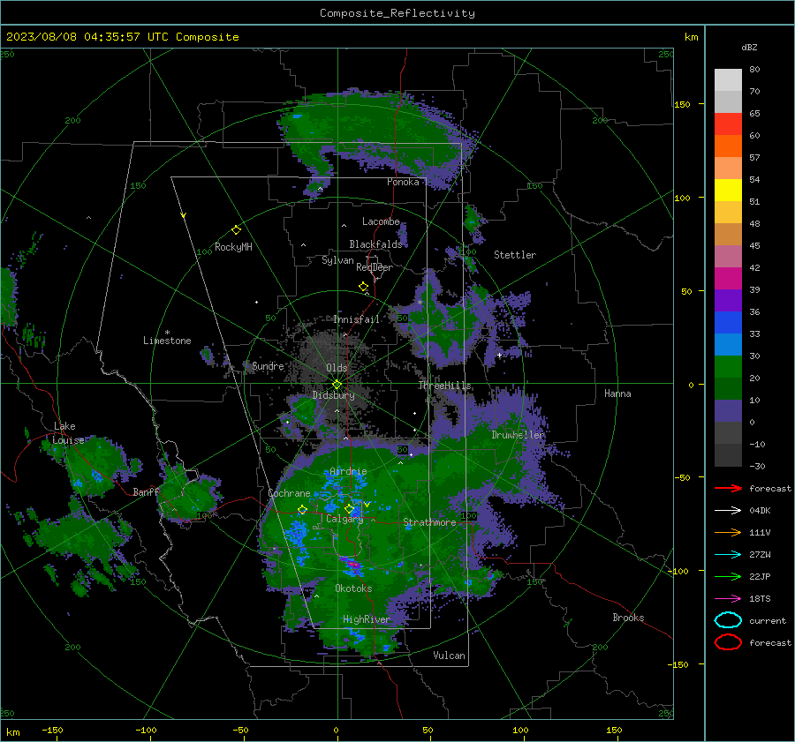The image size is (795, 742).
Task: Click the Ponoka city label
Action: [x=403, y=182]
